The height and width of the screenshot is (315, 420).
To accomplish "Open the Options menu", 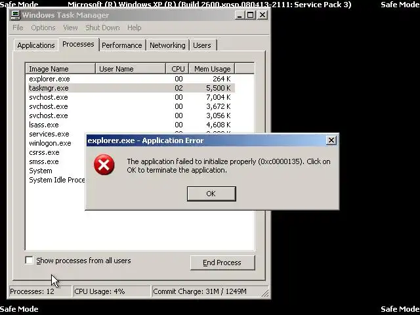I will coord(43,28).
